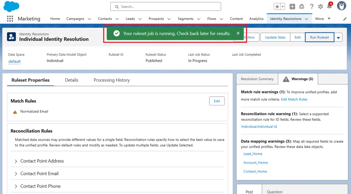
Task: Open the favorites list dropdown arrow
Action: click(283, 6)
